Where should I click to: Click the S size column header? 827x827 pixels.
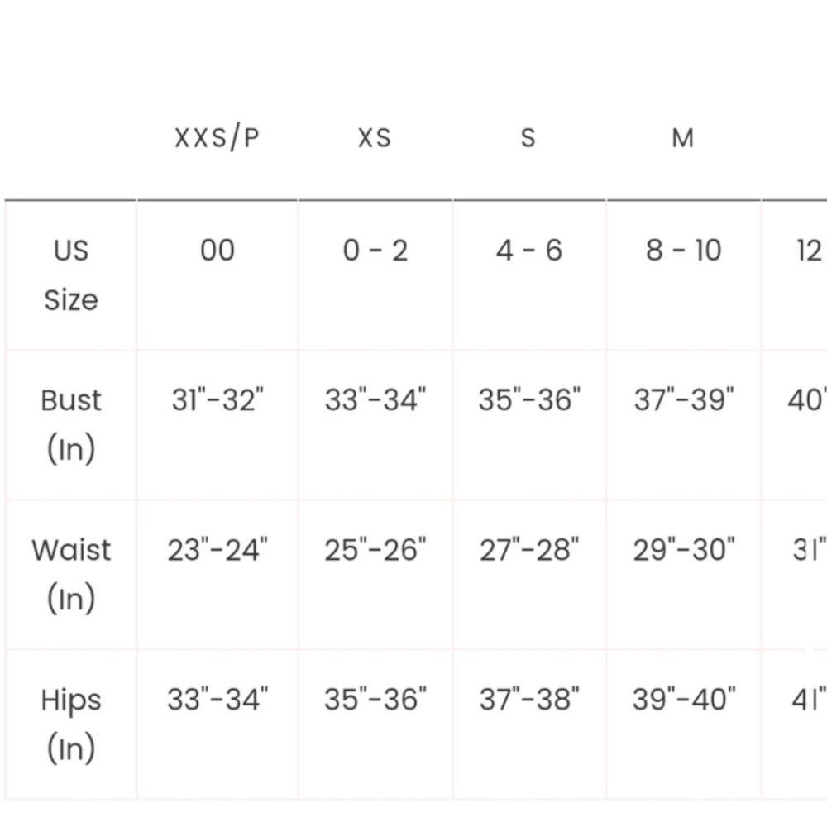point(528,138)
